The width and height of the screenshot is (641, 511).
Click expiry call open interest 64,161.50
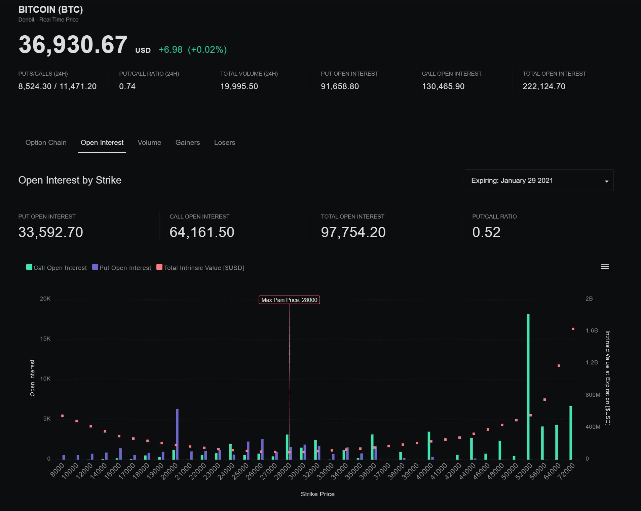pyautogui.click(x=202, y=232)
